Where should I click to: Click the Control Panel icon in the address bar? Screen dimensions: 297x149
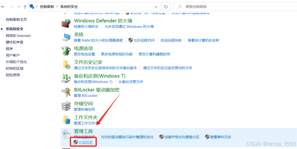tap(32, 7)
